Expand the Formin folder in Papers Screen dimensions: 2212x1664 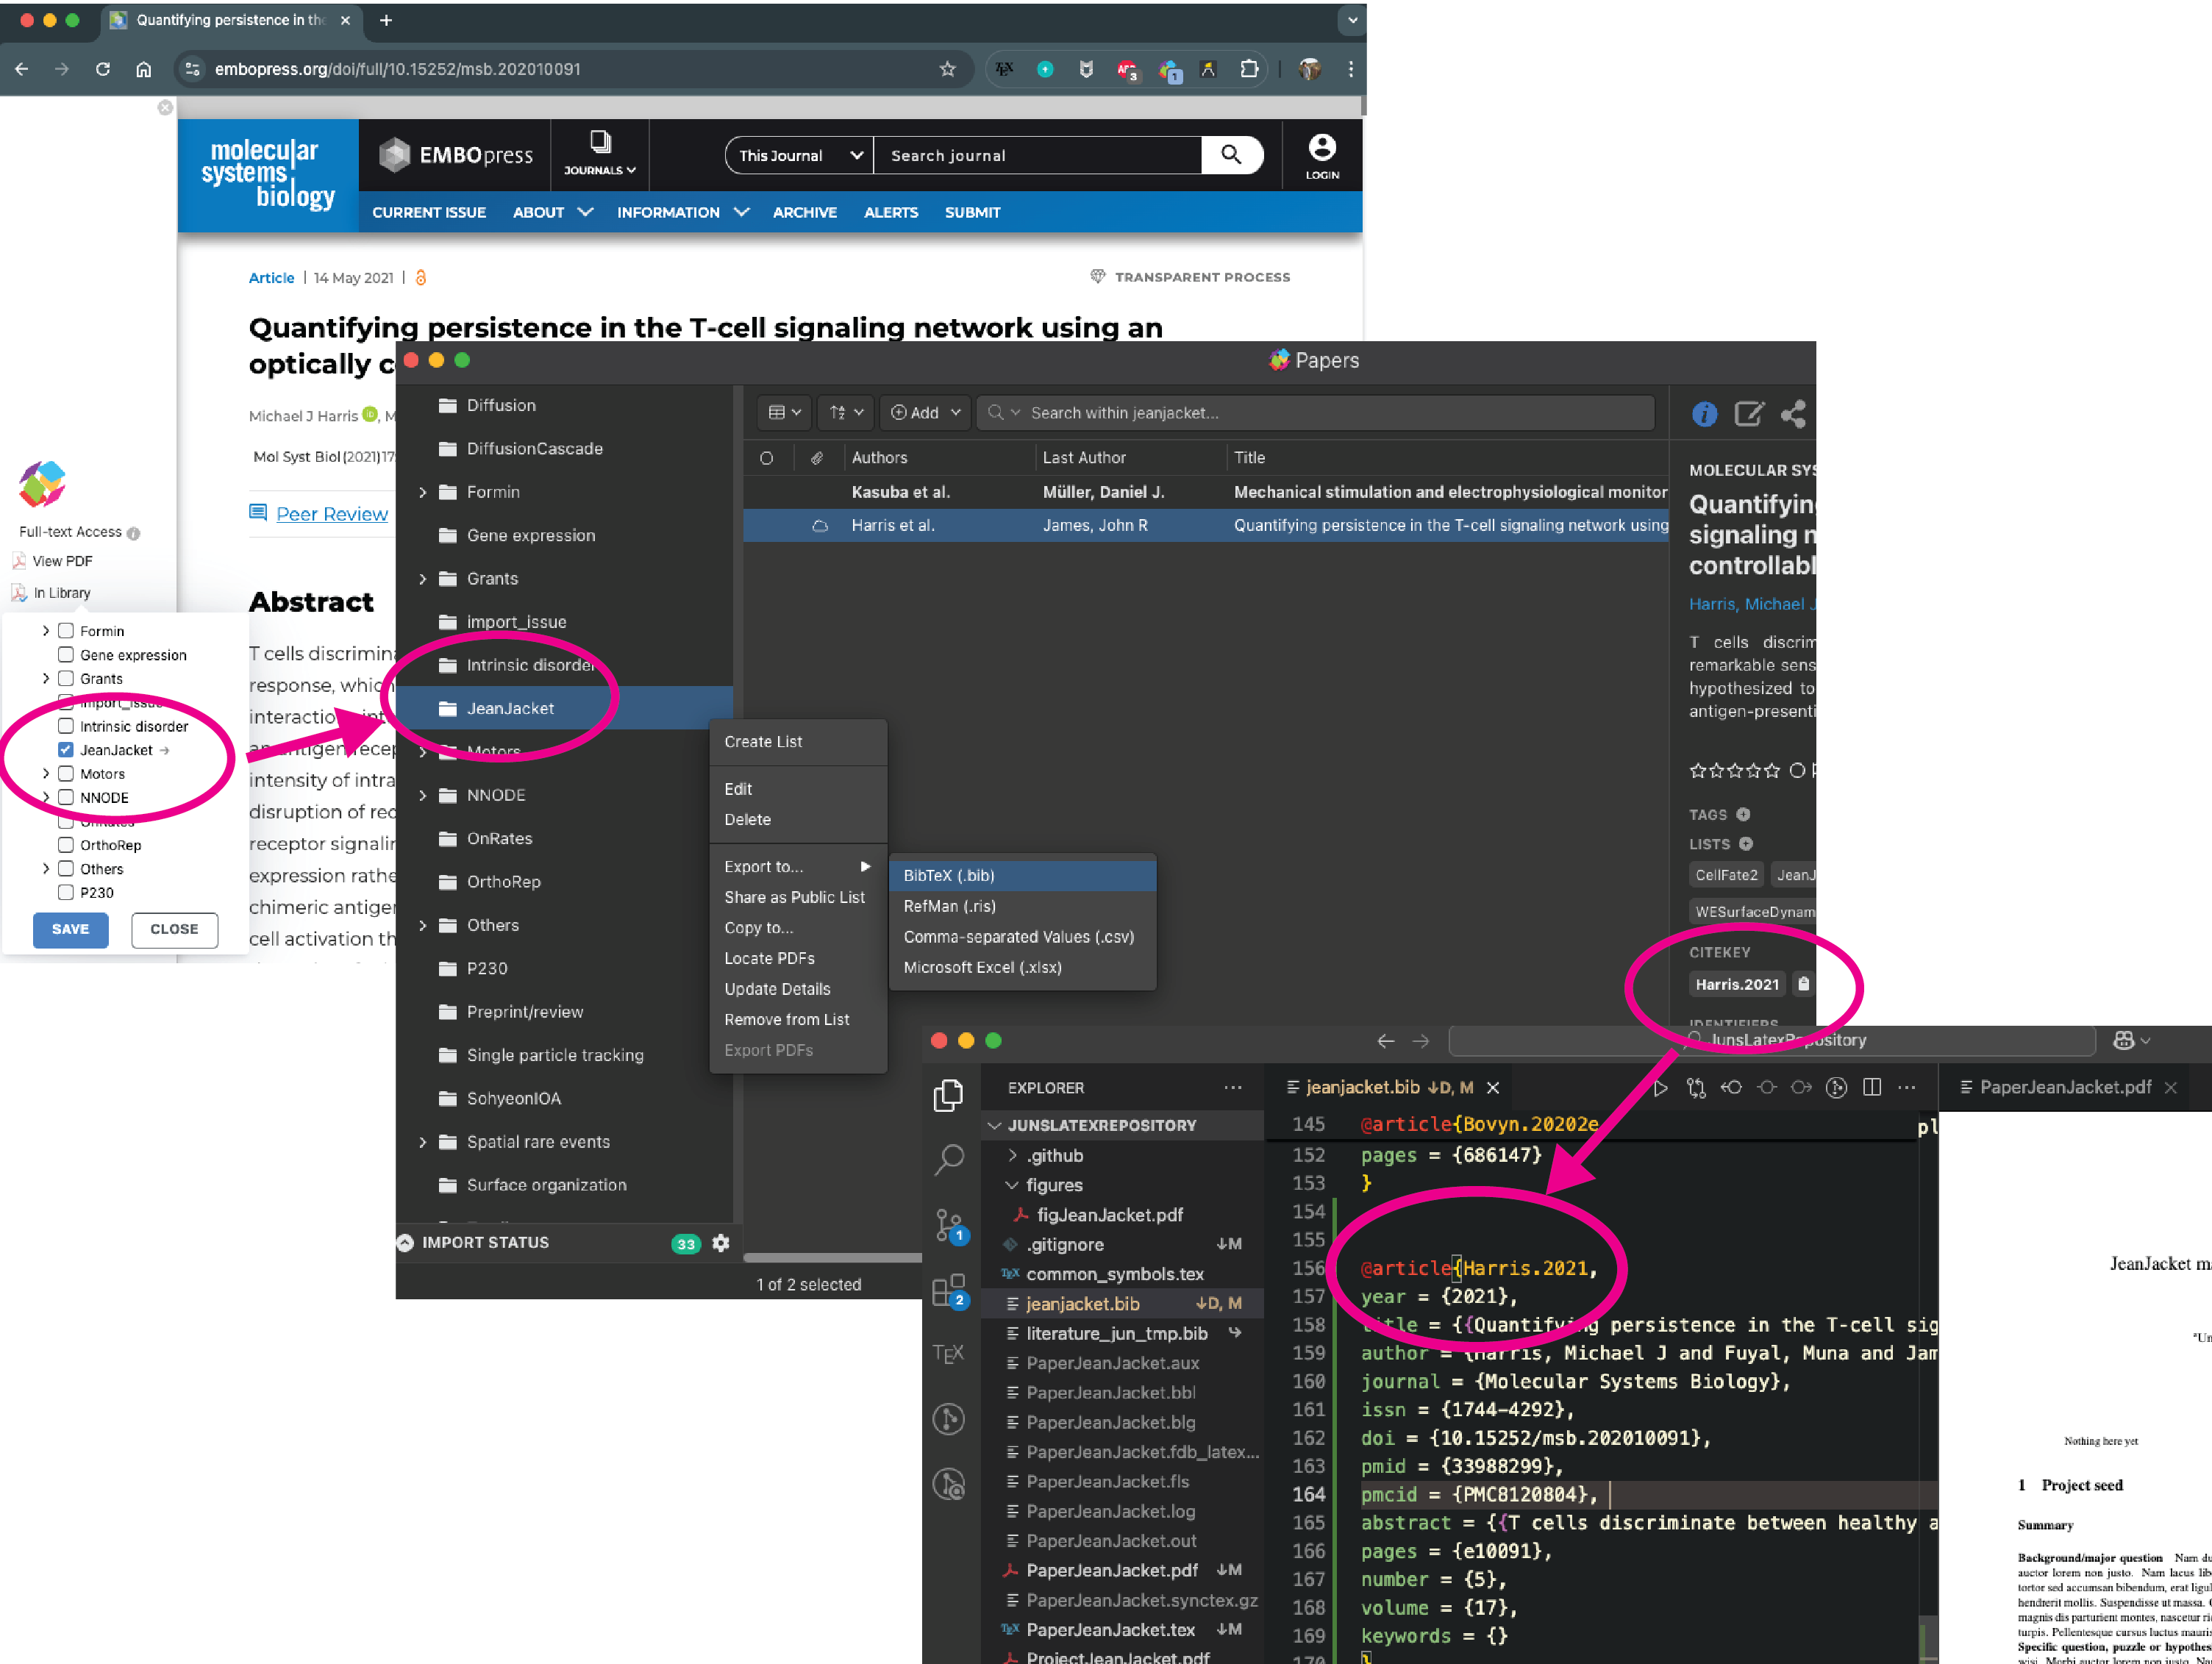point(422,492)
